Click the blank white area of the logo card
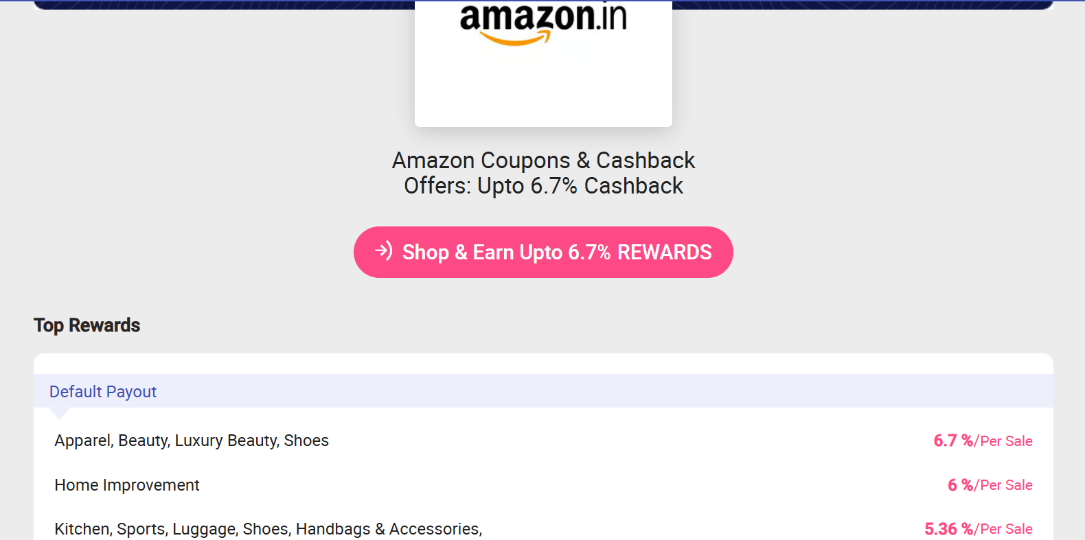Screen dimensions: 1085x540 click(x=543, y=89)
